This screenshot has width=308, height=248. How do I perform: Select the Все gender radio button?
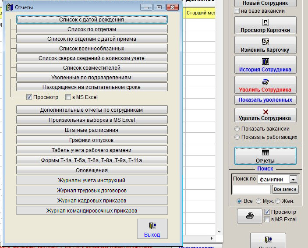(239, 201)
